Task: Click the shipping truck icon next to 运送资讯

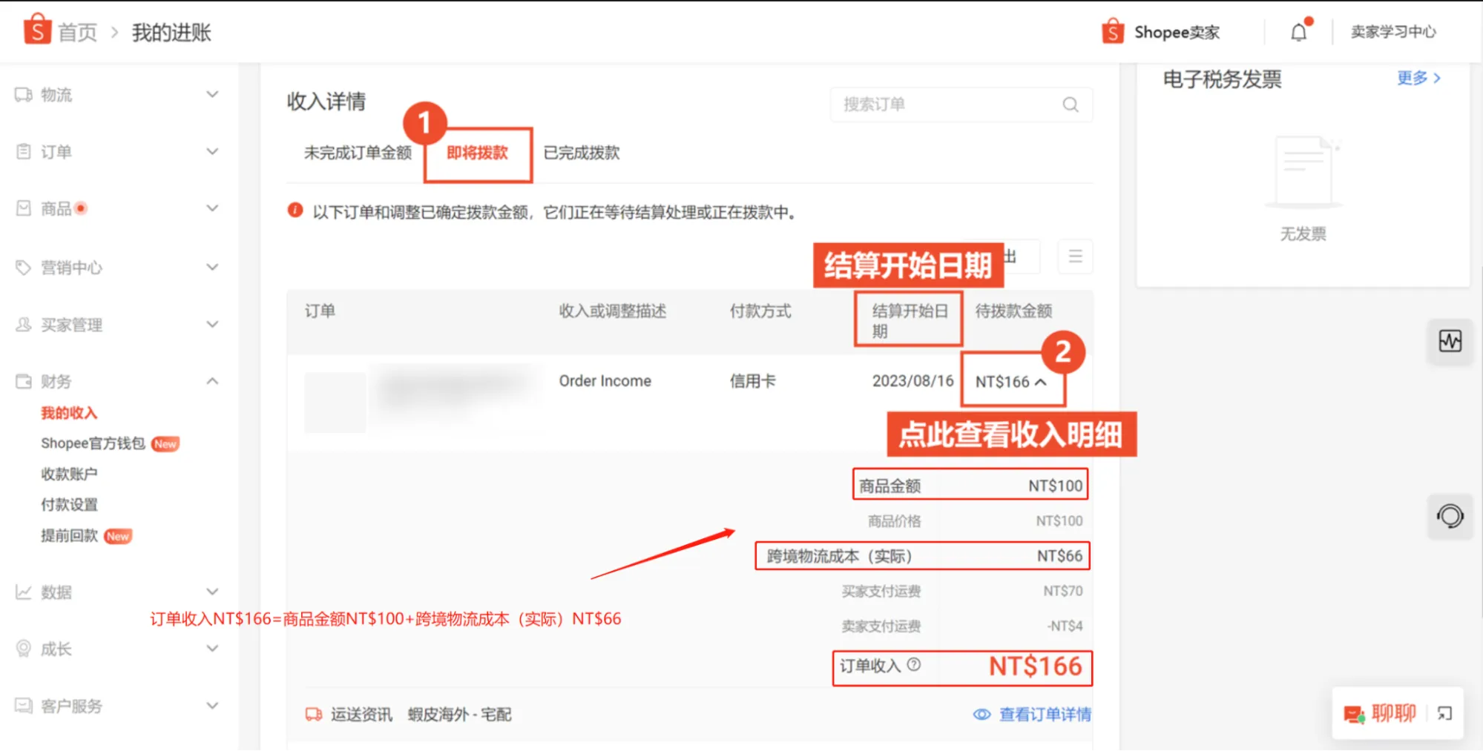Action: point(314,714)
